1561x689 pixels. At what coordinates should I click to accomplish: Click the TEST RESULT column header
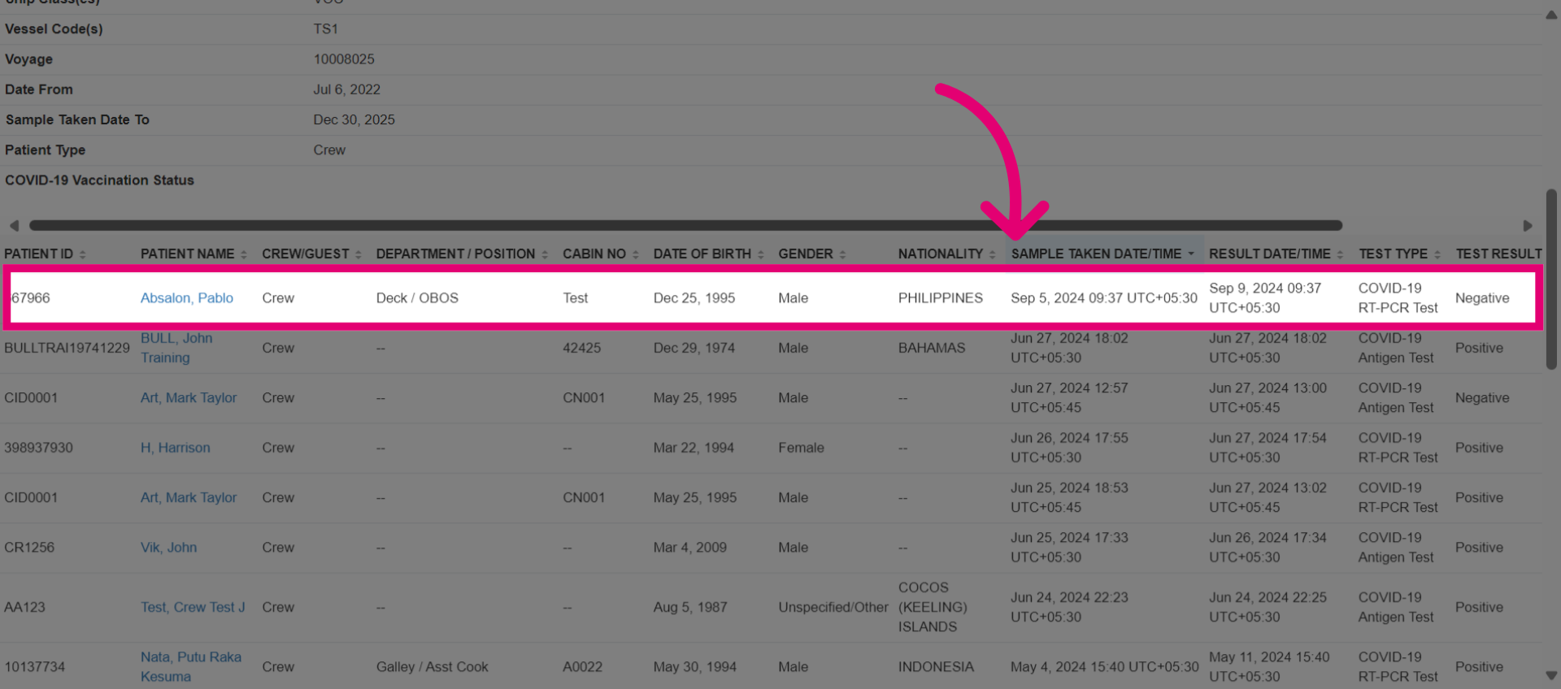click(x=1498, y=254)
